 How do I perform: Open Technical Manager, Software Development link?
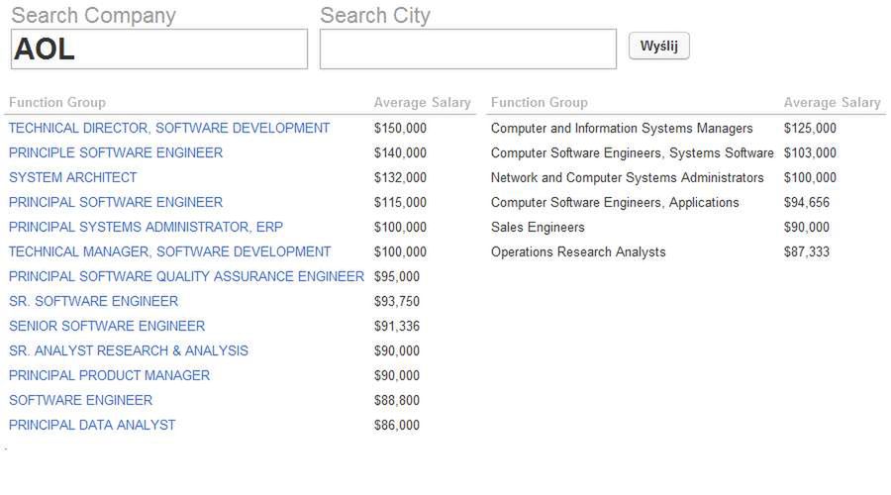169,251
